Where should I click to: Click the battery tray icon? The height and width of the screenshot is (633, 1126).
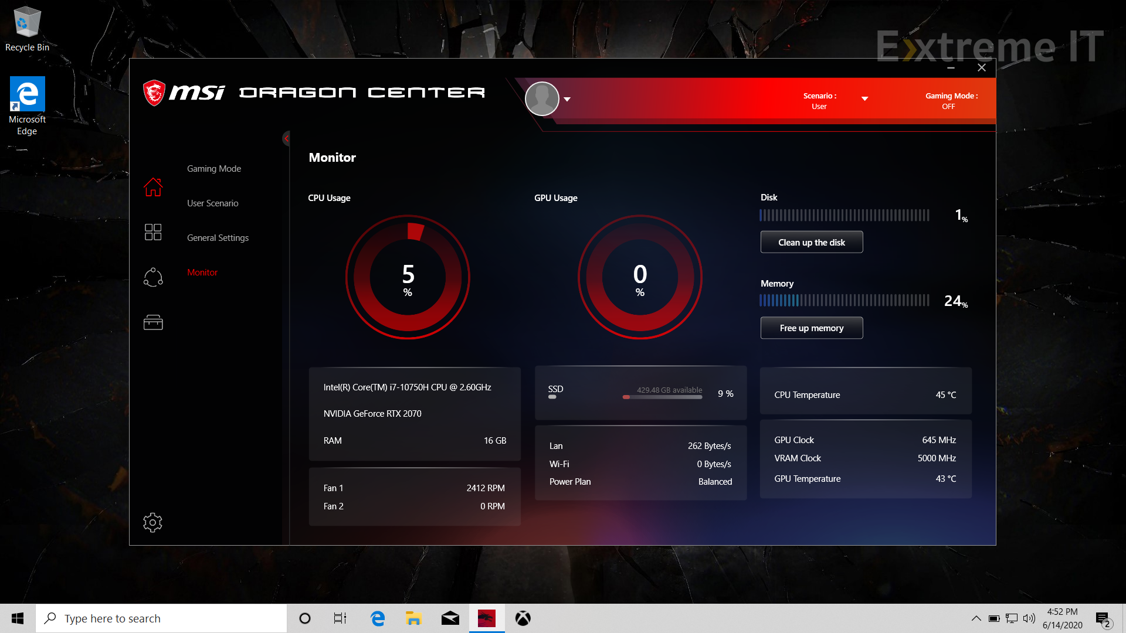tap(994, 618)
